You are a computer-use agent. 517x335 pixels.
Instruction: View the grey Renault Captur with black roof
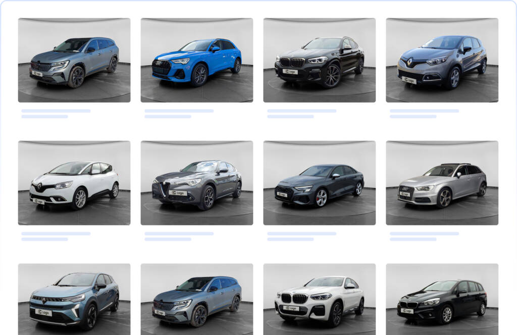click(x=442, y=60)
